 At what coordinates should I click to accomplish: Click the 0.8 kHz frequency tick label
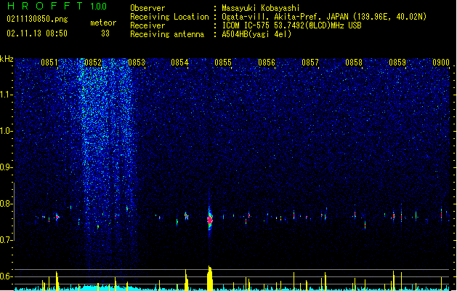[x=6, y=204]
